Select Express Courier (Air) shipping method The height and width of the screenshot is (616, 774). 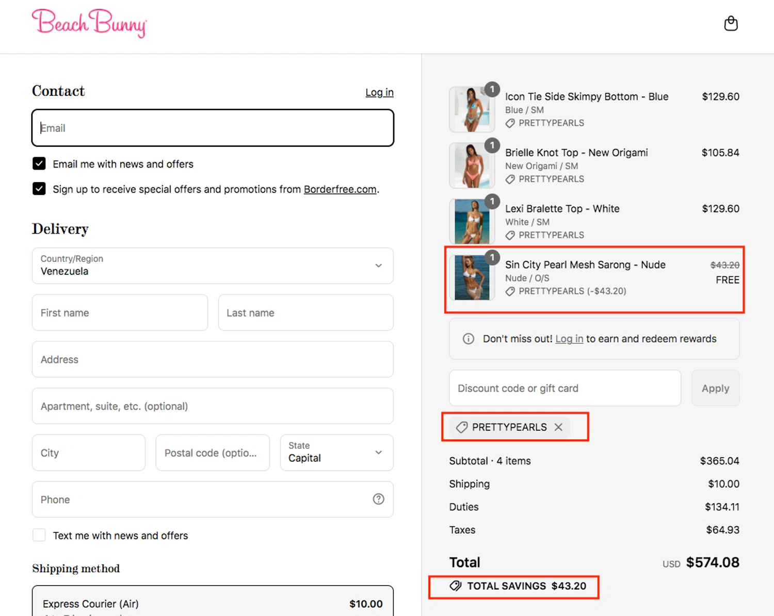click(x=213, y=601)
